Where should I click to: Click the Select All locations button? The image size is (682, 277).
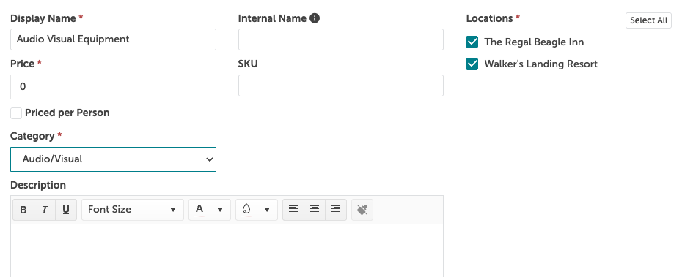(x=648, y=20)
